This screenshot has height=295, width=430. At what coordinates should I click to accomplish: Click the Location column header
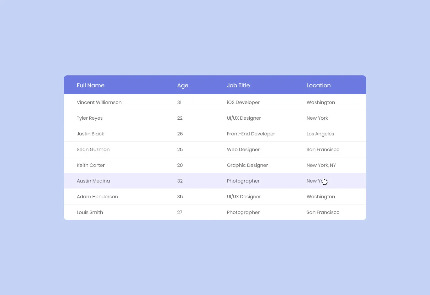click(x=319, y=85)
